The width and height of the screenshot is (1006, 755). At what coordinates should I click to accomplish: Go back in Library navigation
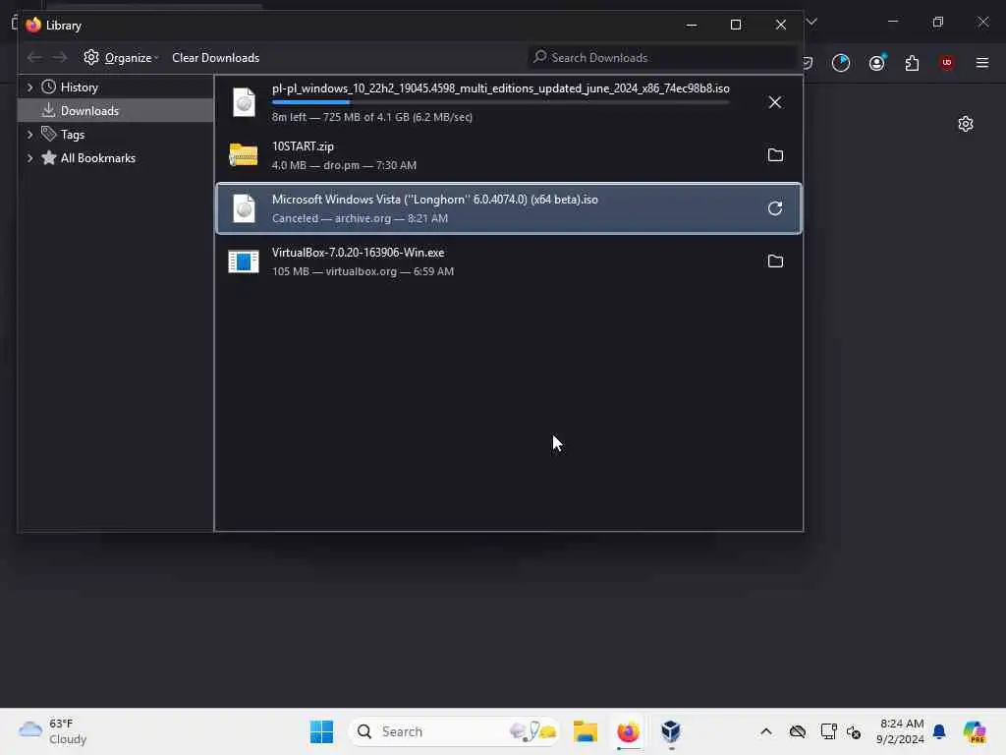coord(34,58)
